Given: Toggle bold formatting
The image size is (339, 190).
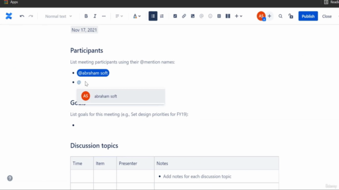Looking at the screenshot, I should coord(86,16).
